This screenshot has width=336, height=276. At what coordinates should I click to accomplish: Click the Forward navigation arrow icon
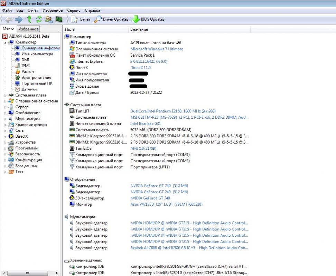click(19, 19)
